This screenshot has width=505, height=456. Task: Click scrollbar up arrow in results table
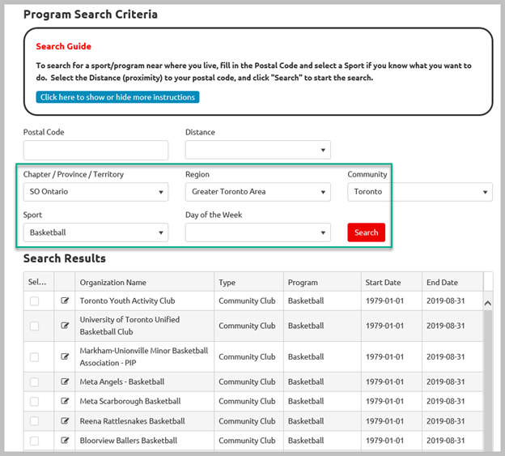coord(488,303)
